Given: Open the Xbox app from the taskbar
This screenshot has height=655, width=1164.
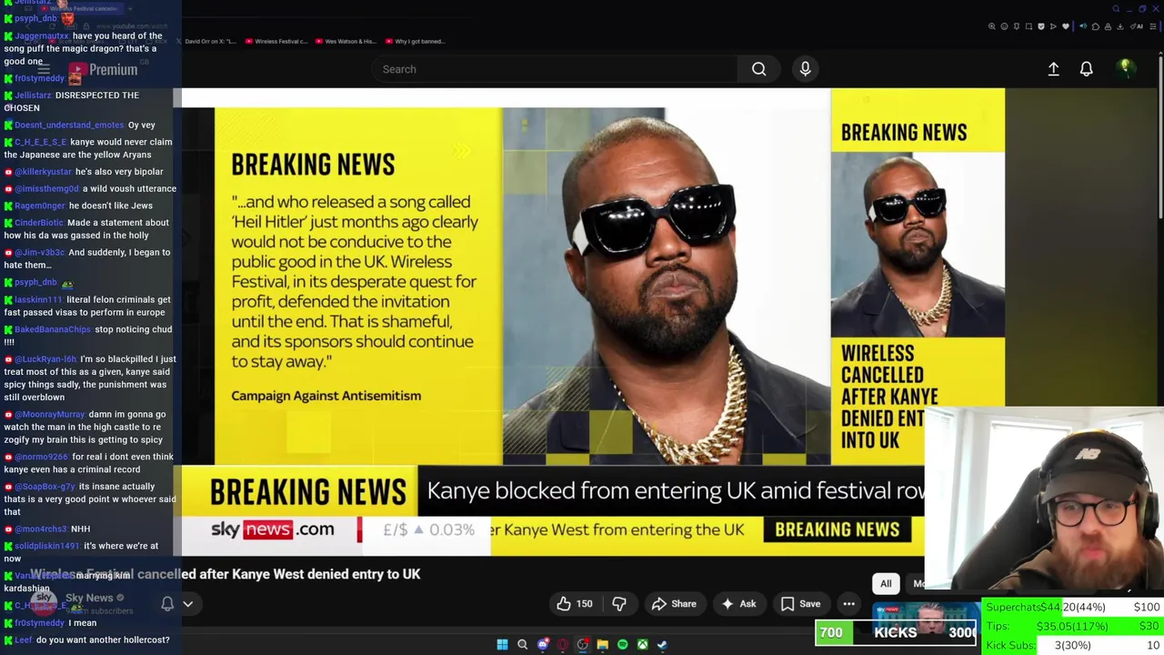Looking at the screenshot, I should [x=642, y=644].
